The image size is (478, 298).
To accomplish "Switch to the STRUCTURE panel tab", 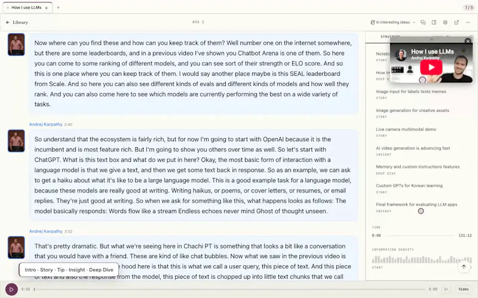I will pos(390,37).
